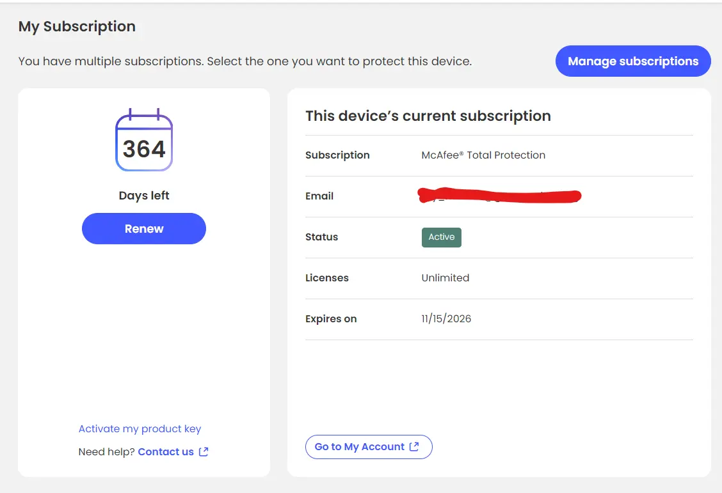Screen dimensions: 722x493
Task: Click the Renew button
Action: tap(143, 228)
